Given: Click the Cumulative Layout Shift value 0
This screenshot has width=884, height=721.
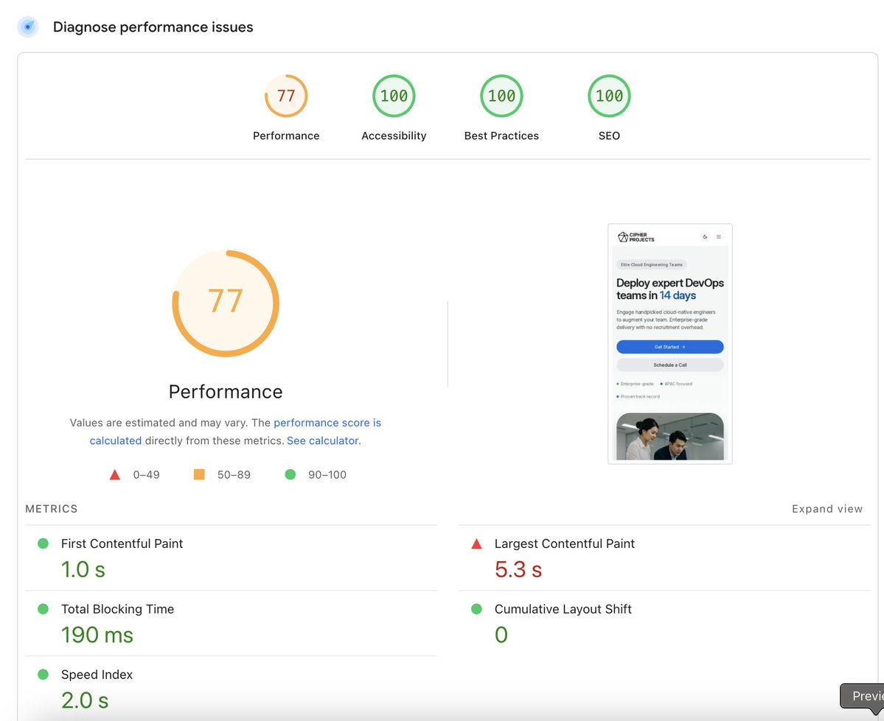Looking at the screenshot, I should pos(501,635).
